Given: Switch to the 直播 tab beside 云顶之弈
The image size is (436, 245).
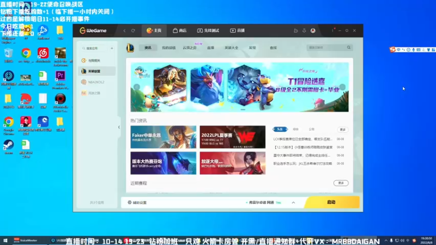Looking at the screenshot, I should tap(210, 48).
